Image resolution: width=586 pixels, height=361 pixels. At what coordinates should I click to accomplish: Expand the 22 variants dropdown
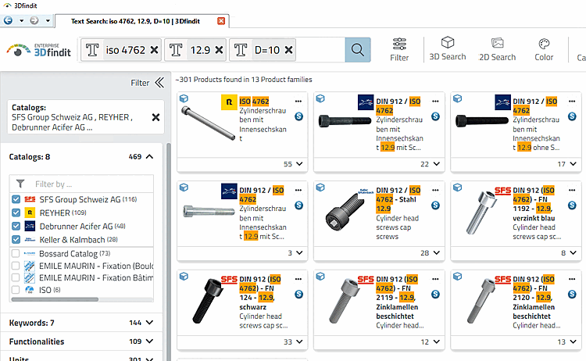click(x=436, y=164)
